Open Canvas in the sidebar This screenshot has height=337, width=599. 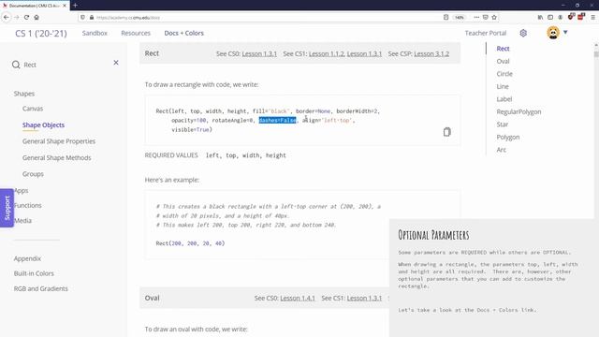33,109
